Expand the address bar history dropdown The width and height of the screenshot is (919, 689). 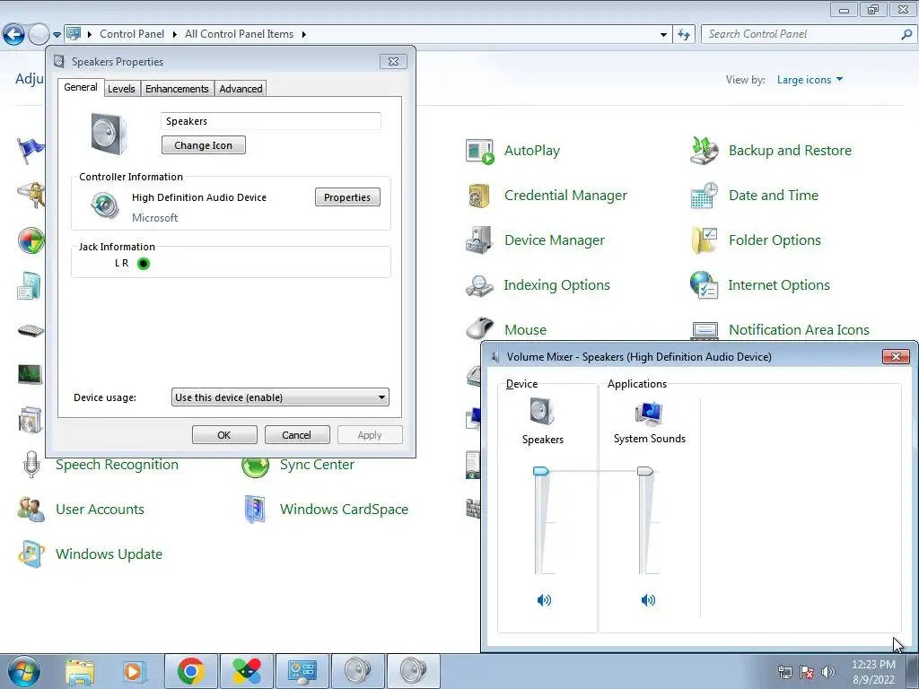coord(663,35)
